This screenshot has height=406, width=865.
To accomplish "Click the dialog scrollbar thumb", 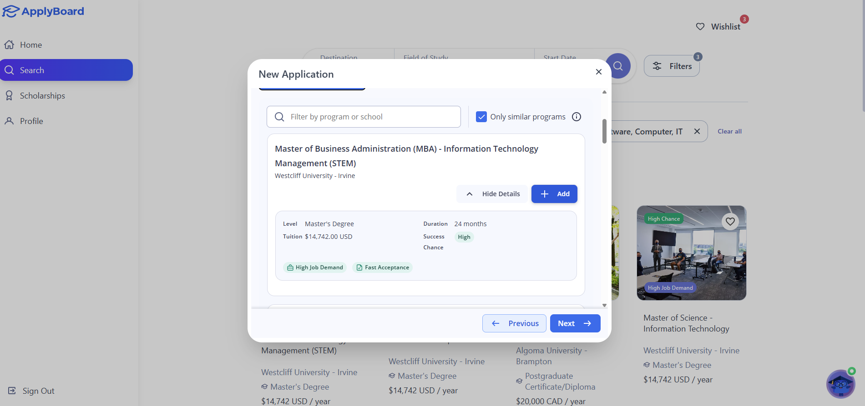I will tap(604, 131).
